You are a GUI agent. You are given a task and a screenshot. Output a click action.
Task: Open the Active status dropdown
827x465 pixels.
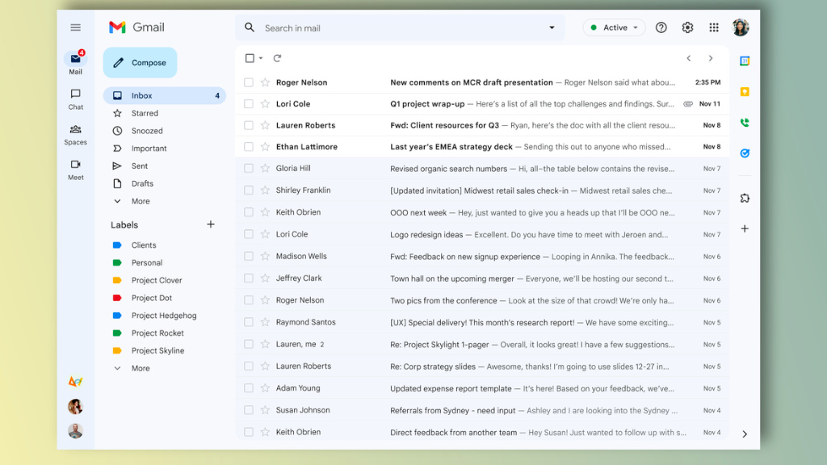614,27
